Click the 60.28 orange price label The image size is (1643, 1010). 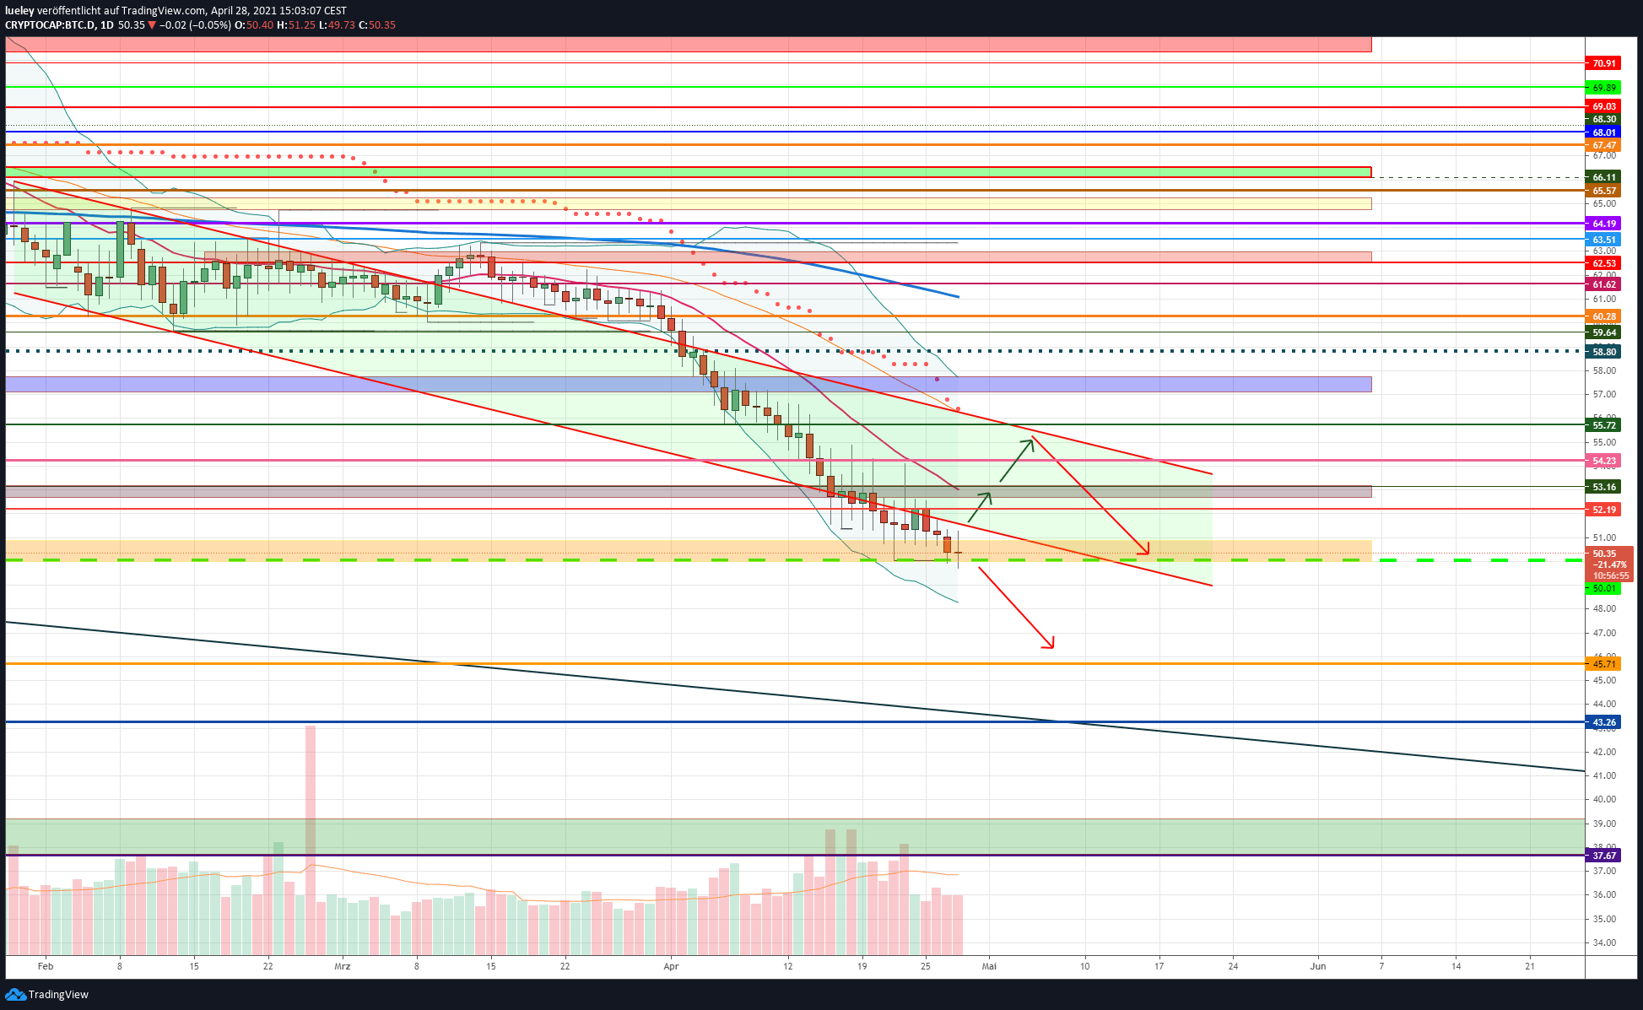[1603, 316]
